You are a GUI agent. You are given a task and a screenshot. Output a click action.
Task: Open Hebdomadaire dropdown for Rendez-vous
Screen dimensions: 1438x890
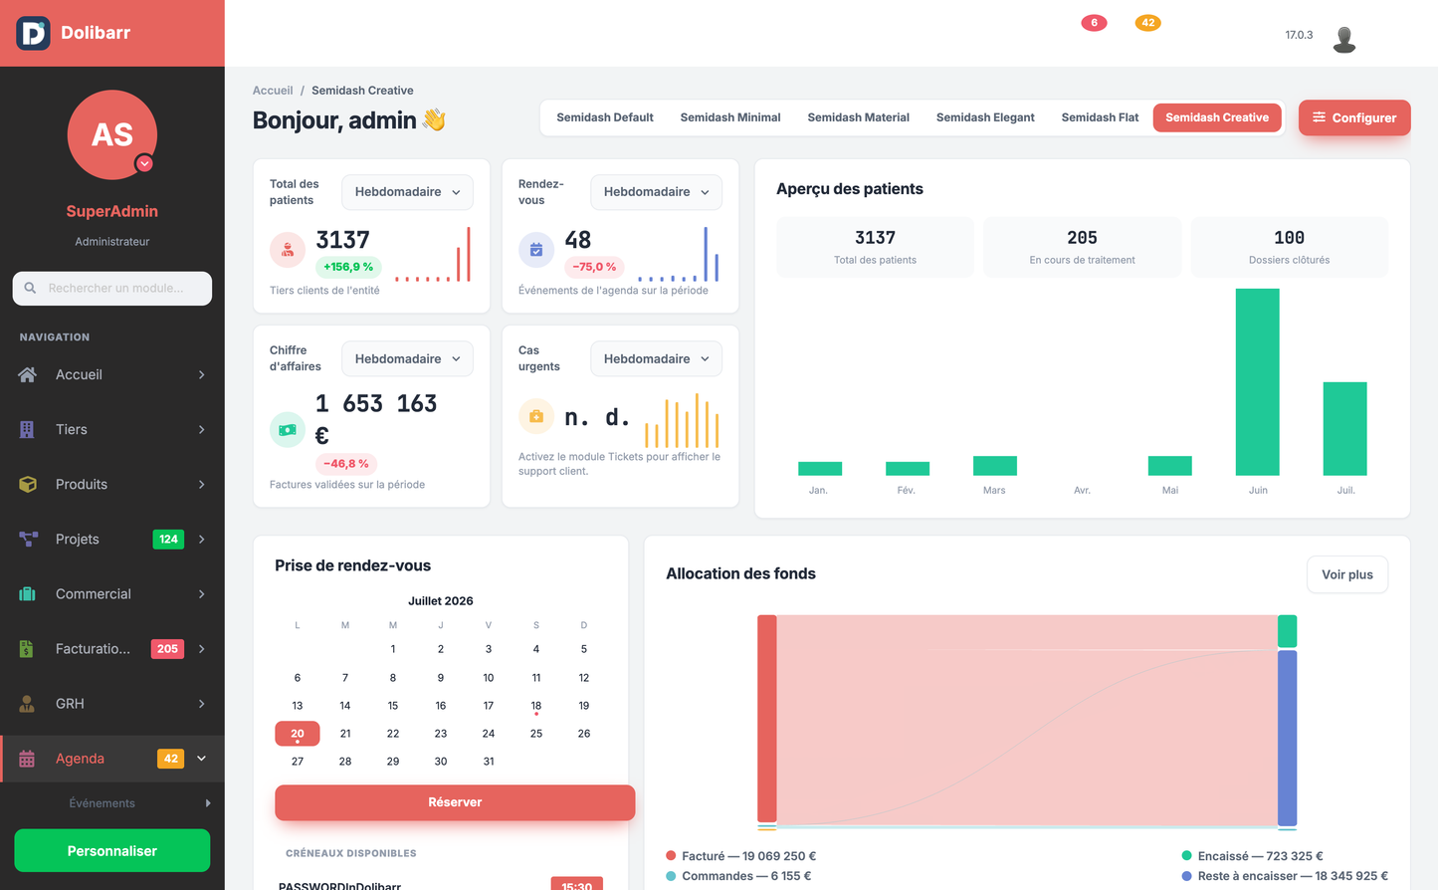coord(656,192)
